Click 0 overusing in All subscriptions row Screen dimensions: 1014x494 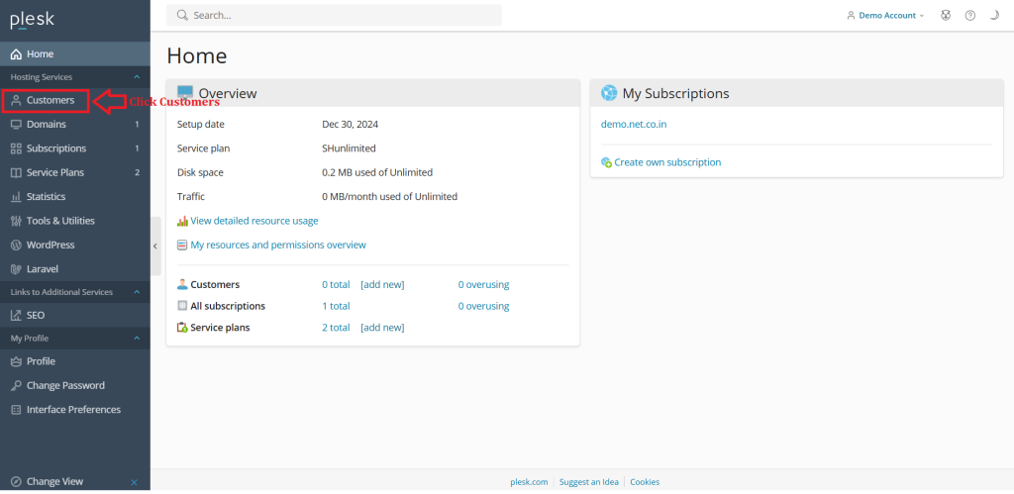[483, 307]
